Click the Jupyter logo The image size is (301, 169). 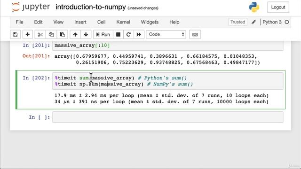coord(31,7)
